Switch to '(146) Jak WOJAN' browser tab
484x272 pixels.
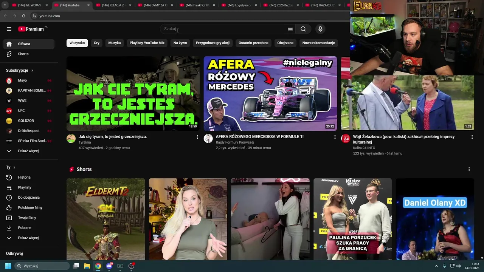pos(30,5)
